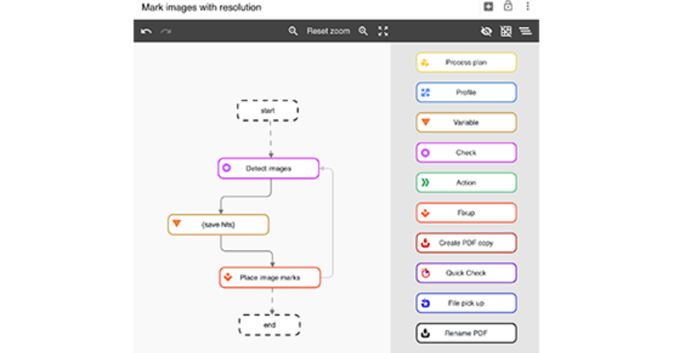
Task: Click the Detect images check node
Action: [268, 168]
